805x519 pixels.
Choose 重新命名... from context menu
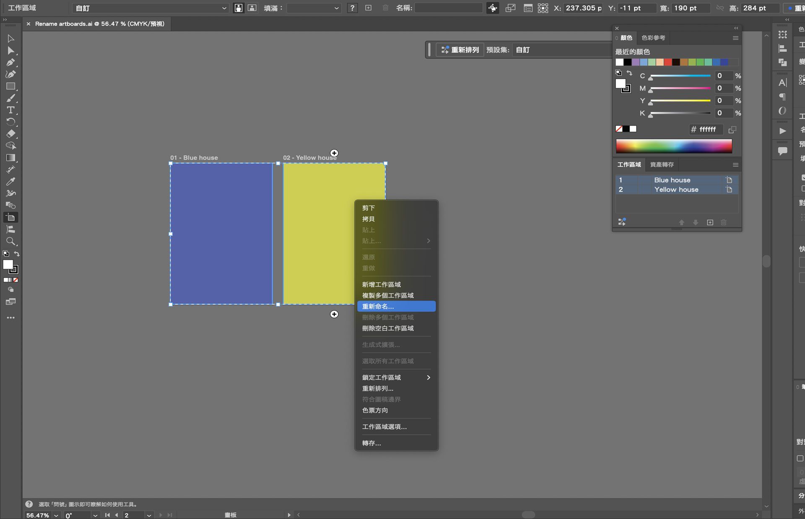click(x=396, y=306)
